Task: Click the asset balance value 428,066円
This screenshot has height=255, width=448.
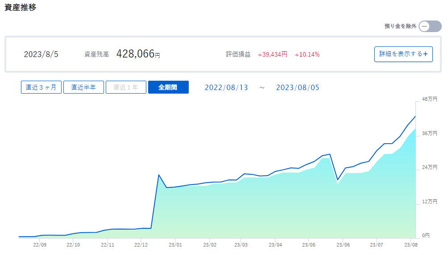Action: [138, 54]
